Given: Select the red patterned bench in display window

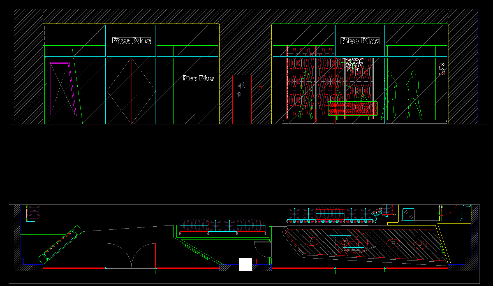Looking at the screenshot, I should (353, 108).
